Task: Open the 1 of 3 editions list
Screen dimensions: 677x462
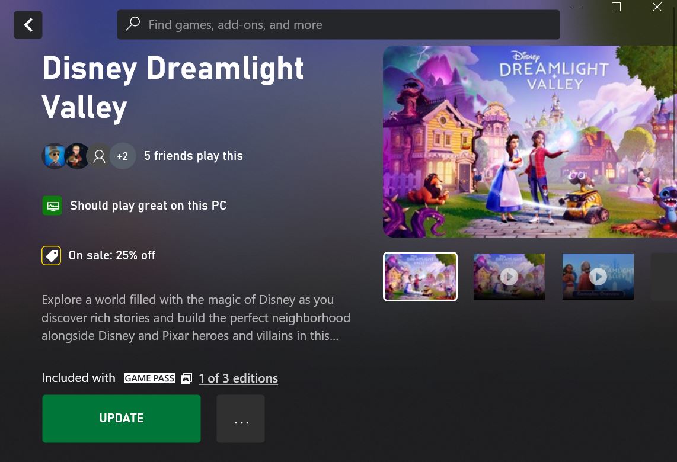Action: pyautogui.click(x=238, y=378)
